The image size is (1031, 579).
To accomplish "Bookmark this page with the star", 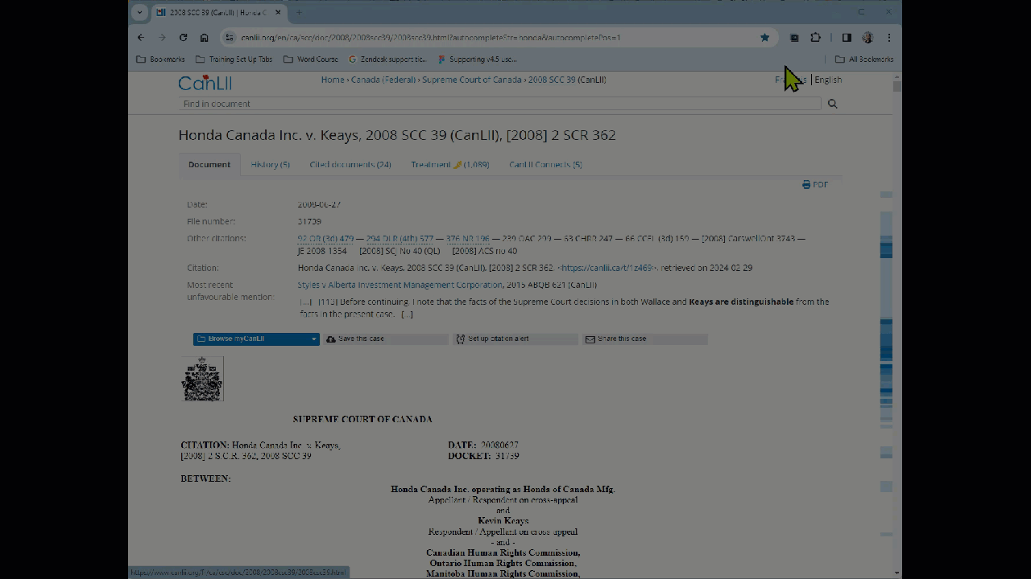I will pos(764,38).
